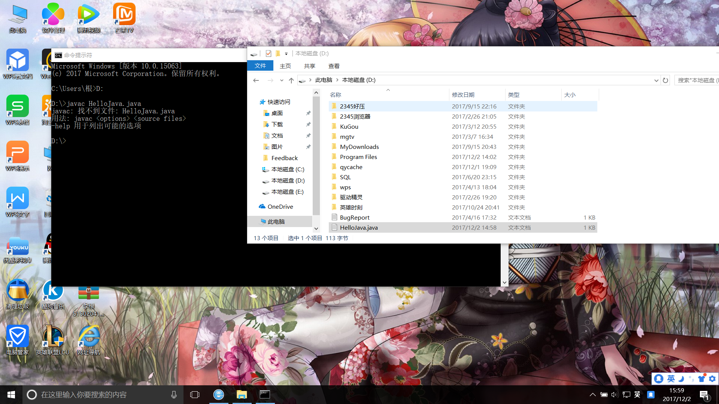
Task: Switch to File Explorer in taskbar
Action: tap(242, 395)
